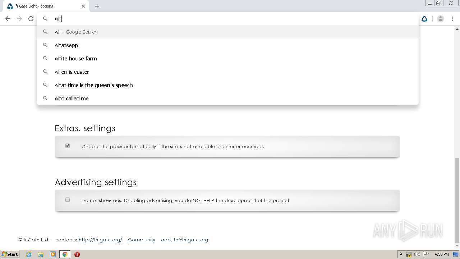
Task: Click the 'Advertising settings' heading
Action: pos(96,182)
